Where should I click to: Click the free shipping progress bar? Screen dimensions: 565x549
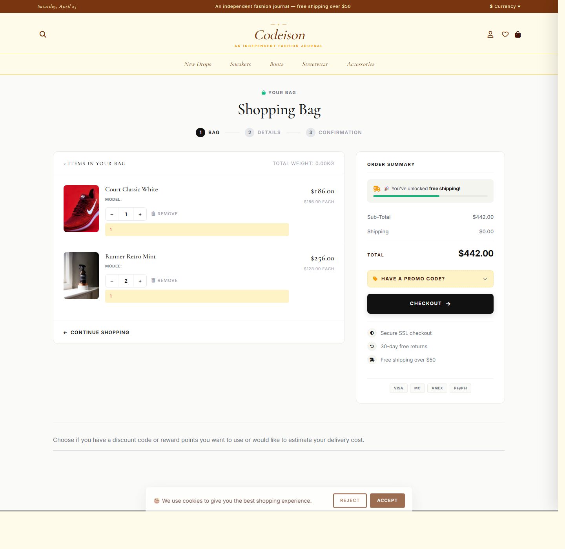(x=430, y=196)
